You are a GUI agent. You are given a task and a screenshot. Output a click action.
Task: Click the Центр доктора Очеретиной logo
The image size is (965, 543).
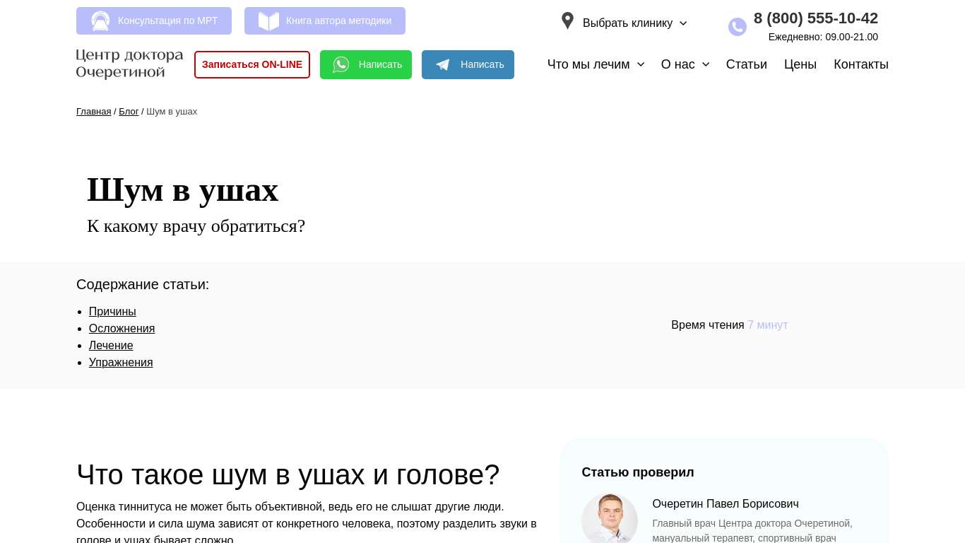coord(129,64)
